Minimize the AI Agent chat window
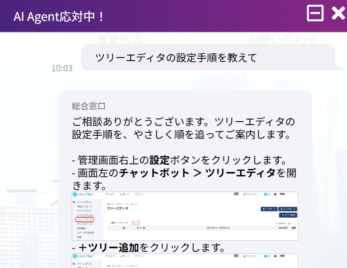347x268 pixels. click(315, 14)
